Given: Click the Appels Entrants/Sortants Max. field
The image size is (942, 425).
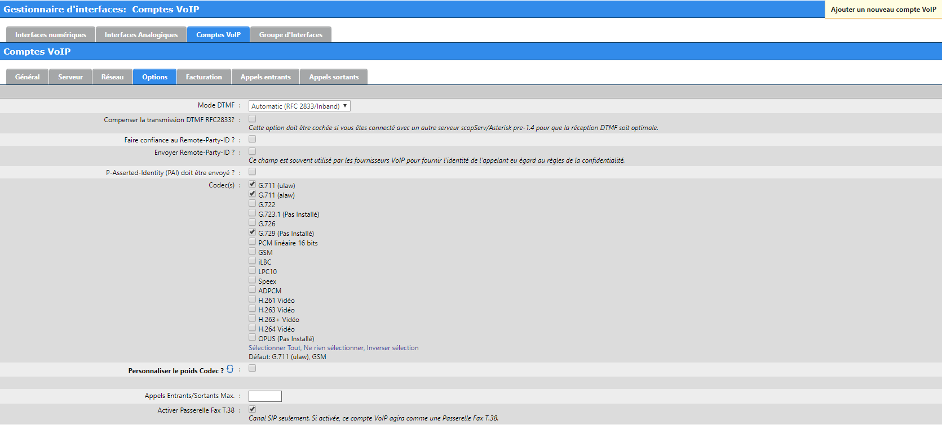Looking at the screenshot, I should [x=265, y=396].
